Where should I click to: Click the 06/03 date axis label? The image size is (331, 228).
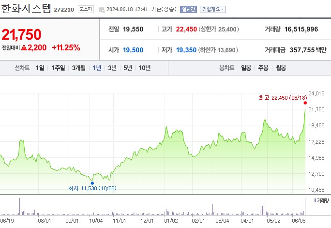pos(299,221)
